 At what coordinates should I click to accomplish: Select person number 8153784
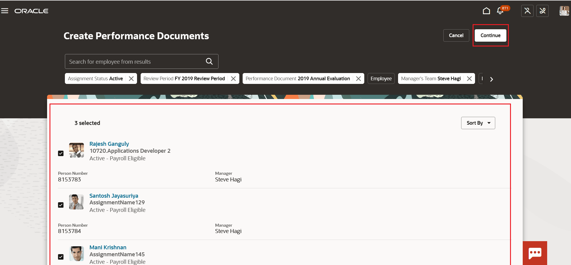[69, 231]
